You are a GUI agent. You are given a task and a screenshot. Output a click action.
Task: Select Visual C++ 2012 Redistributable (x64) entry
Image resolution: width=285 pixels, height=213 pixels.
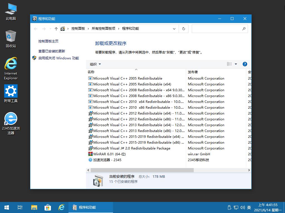[136, 113]
